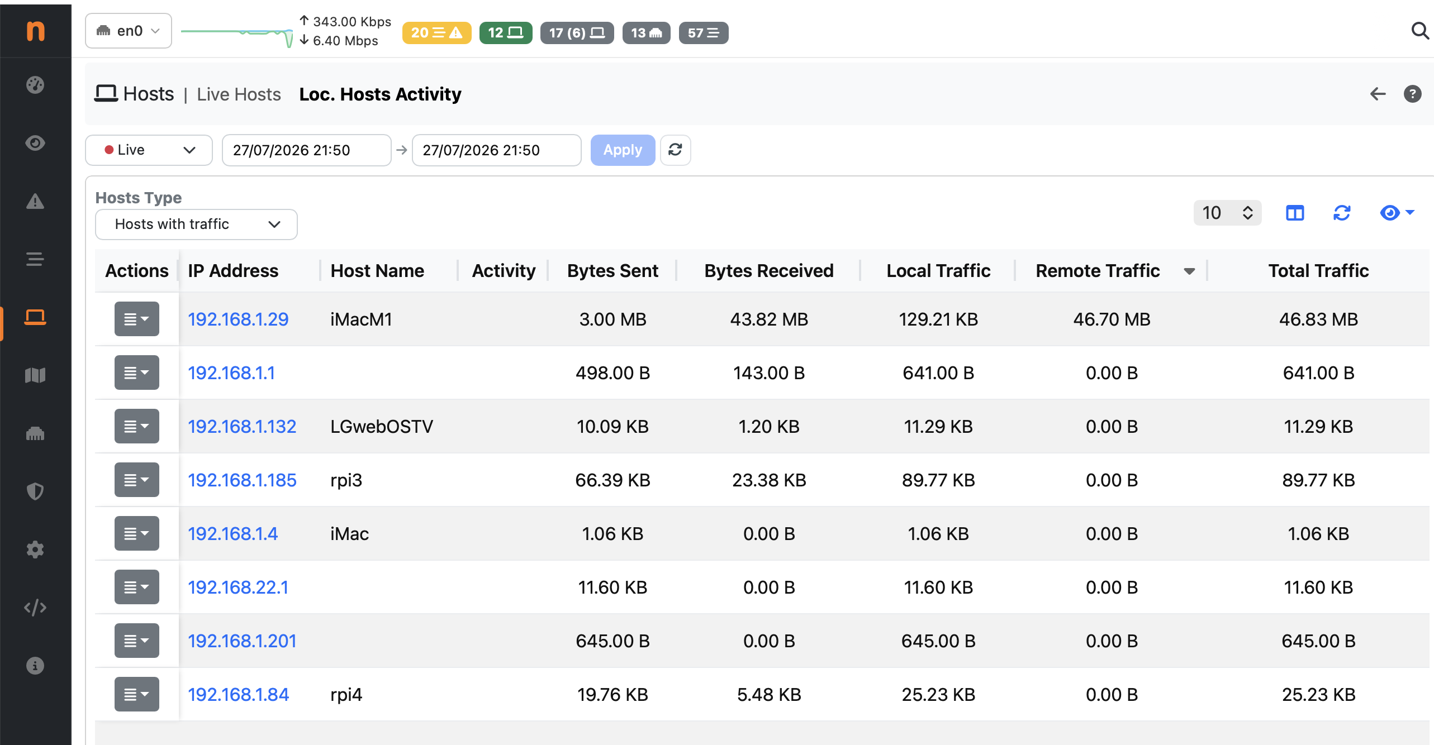Click the ntopng logo icon
Screen dimensions: 1434x745
(x=35, y=31)
